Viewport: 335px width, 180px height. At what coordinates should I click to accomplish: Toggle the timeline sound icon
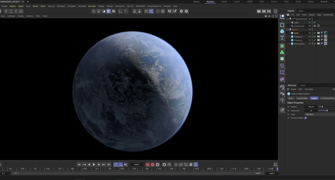[126, 165]
